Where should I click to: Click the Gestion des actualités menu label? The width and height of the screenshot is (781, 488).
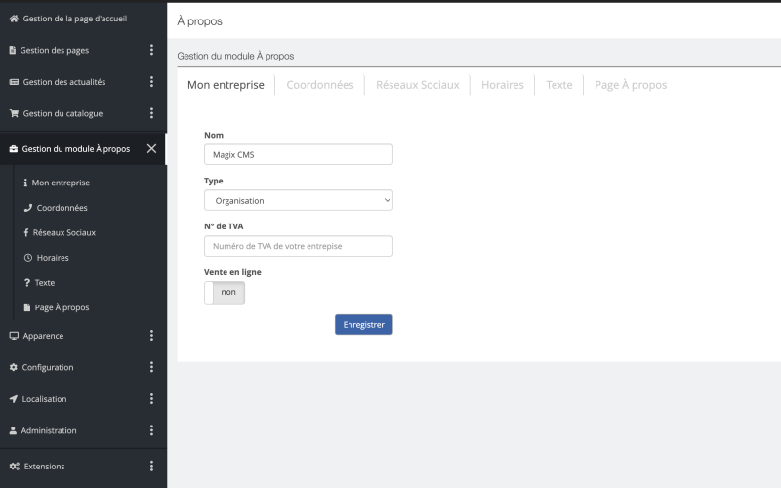[x=64, y=82]
